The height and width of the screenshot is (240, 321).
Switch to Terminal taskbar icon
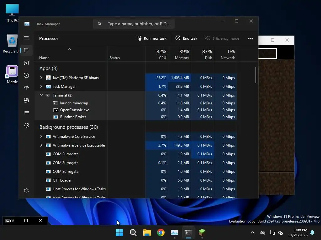(188, 232)
